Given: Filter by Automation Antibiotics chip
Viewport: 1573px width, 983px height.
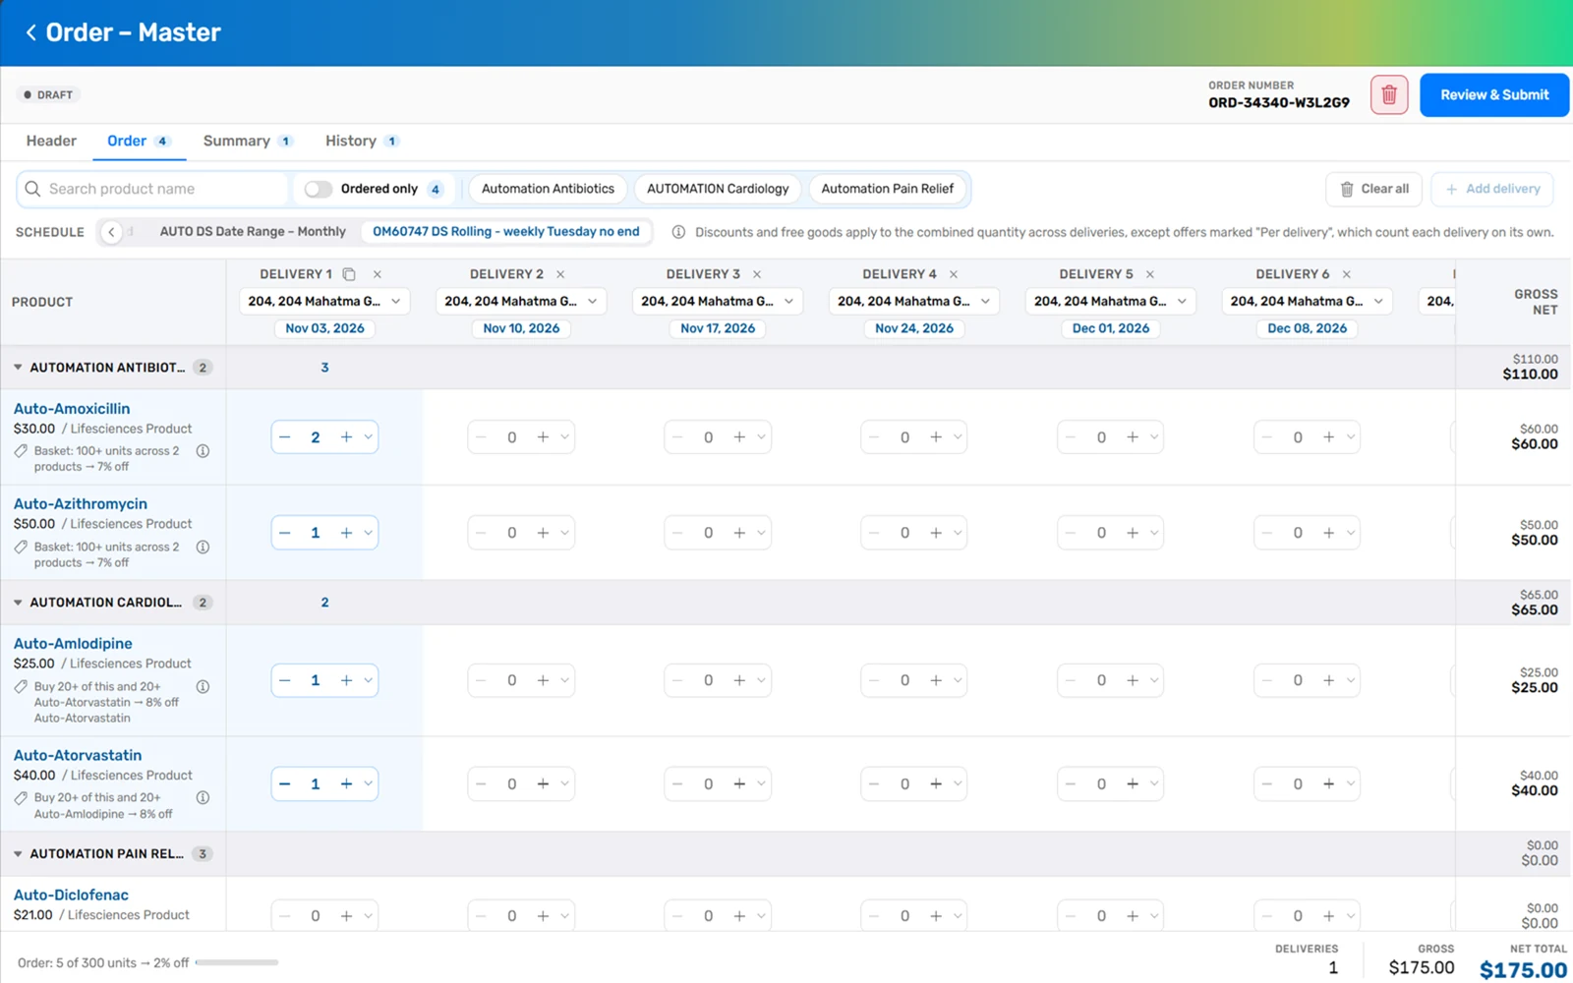Looking at the screenshot, I should tap(548, 189).
